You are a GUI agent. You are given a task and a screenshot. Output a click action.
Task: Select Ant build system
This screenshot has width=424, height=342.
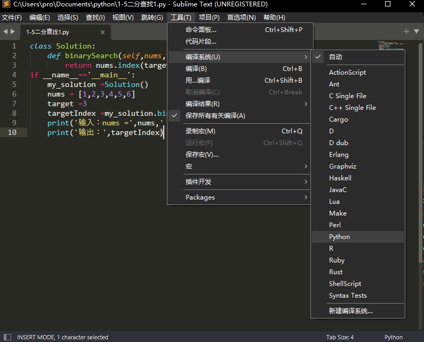click(358, 84)
